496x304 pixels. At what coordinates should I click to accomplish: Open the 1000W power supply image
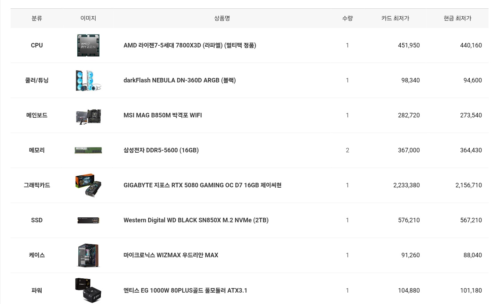coord(88,290)
